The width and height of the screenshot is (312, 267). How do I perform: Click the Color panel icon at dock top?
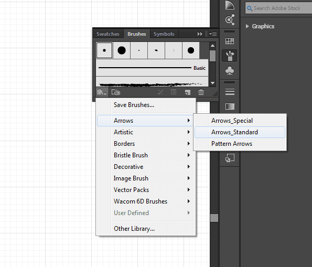pos(230,5)
